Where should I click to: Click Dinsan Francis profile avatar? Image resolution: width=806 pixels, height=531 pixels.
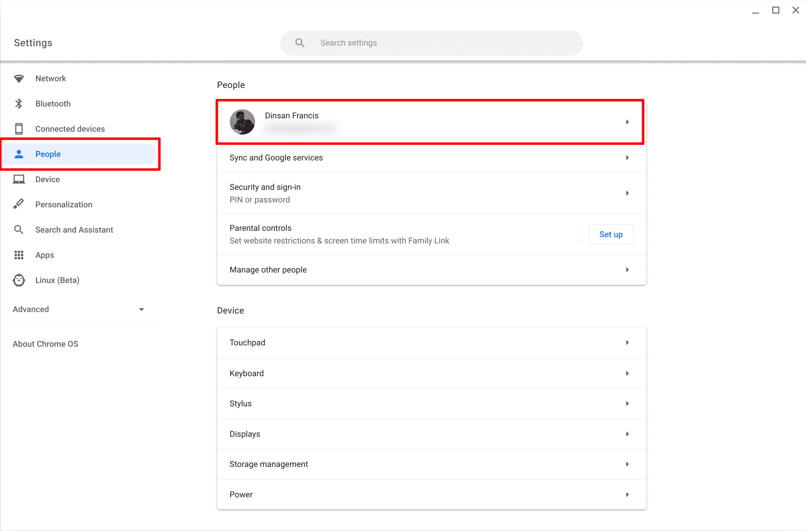pos(242,122)
